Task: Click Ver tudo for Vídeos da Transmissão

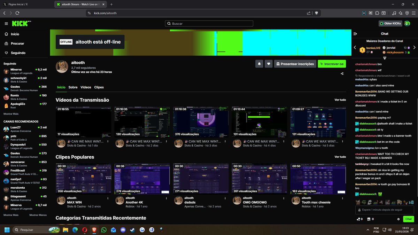Action: (340, 100)
